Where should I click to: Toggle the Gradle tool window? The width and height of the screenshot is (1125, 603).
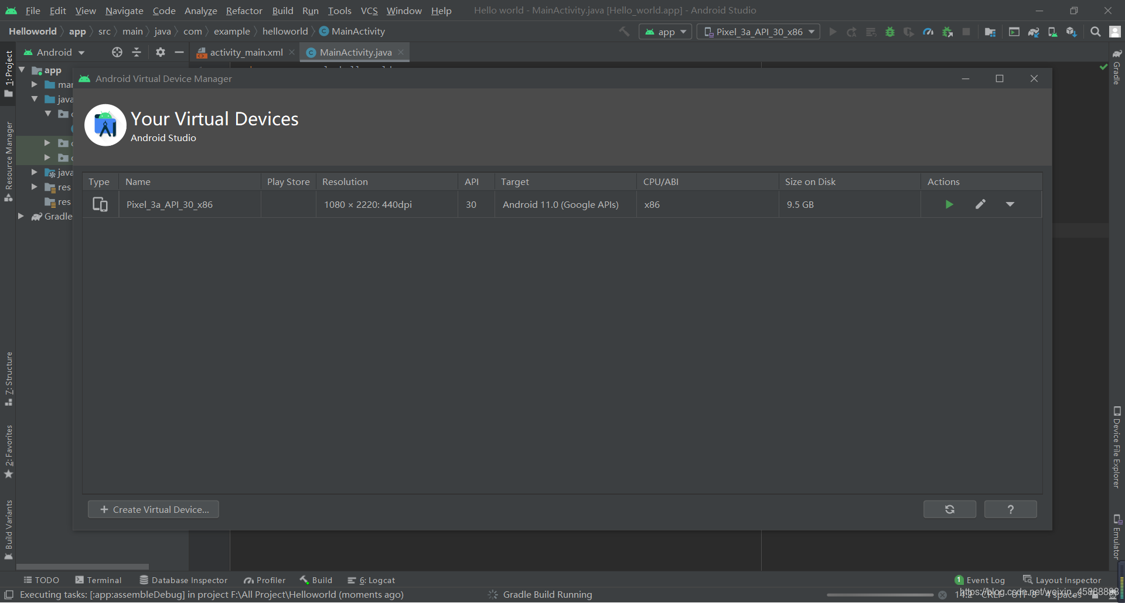(x=1117, y=67)
